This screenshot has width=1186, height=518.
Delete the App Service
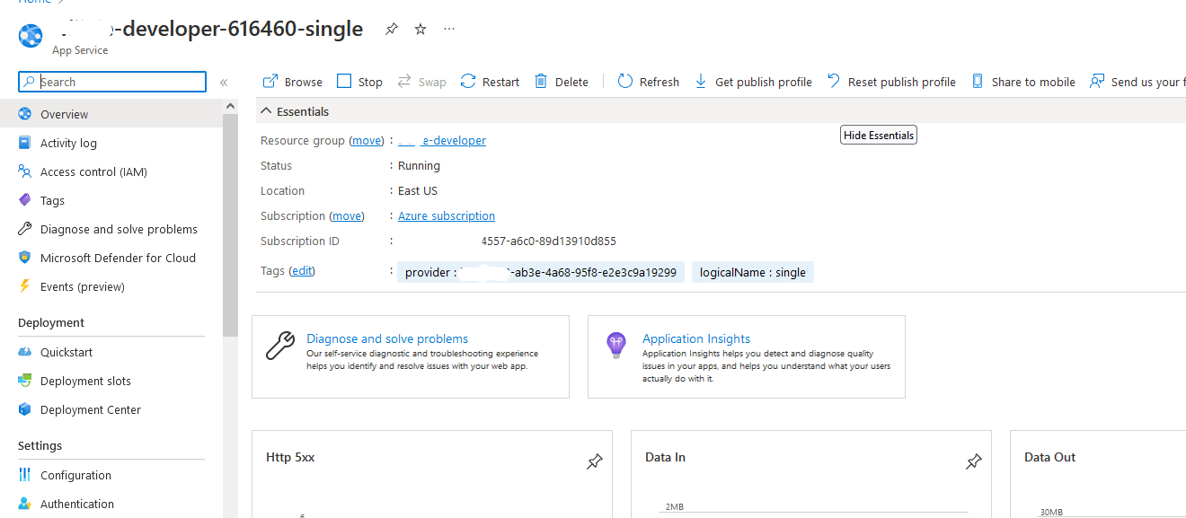(x=562, y=82)
